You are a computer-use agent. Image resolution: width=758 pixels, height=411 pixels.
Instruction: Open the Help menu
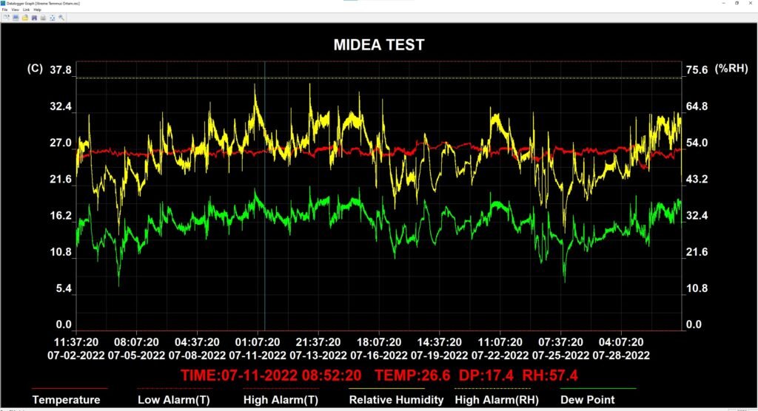tap(37, 10)
